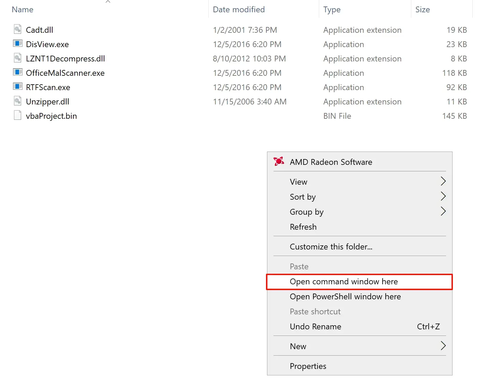
Task: Expand the Sort by submenu arrow
Action: pyautogui.click(x=443, y=197)
